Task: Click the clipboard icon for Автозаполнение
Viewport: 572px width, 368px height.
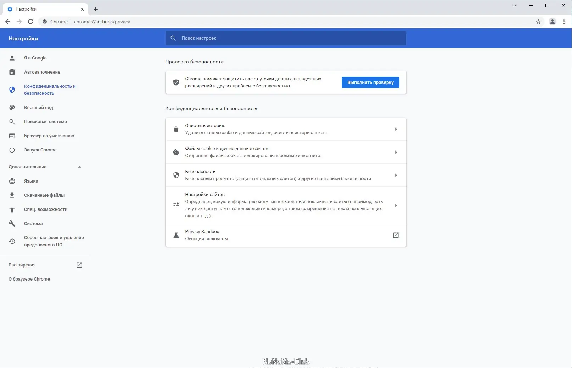Action: point(12,72)
